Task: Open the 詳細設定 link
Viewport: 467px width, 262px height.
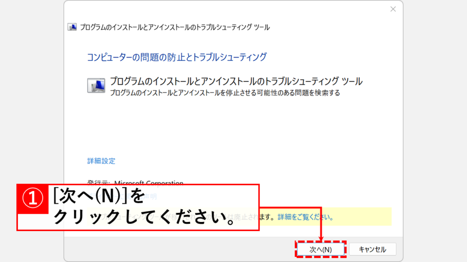Action: [x=101, y=161]
